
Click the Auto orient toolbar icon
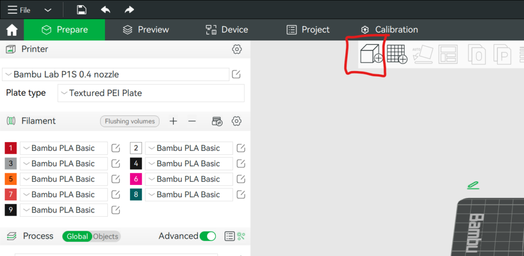click(x=422, y=54)
